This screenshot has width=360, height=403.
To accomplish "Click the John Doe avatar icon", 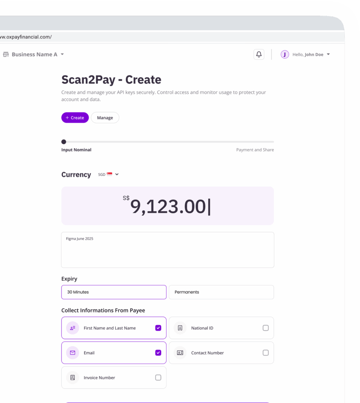I will pos(285,55).
